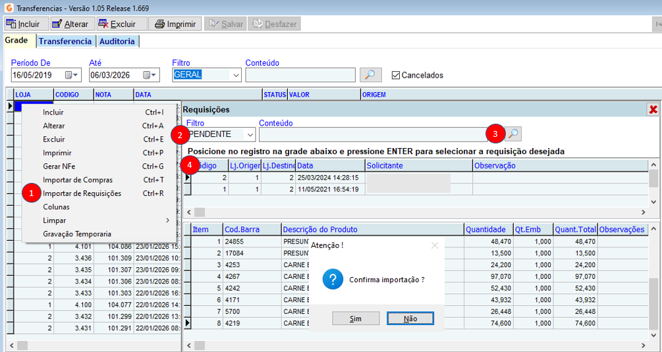Click the Alterar toolbar button
Screen dimensions: 662x352
coord(70,24)
